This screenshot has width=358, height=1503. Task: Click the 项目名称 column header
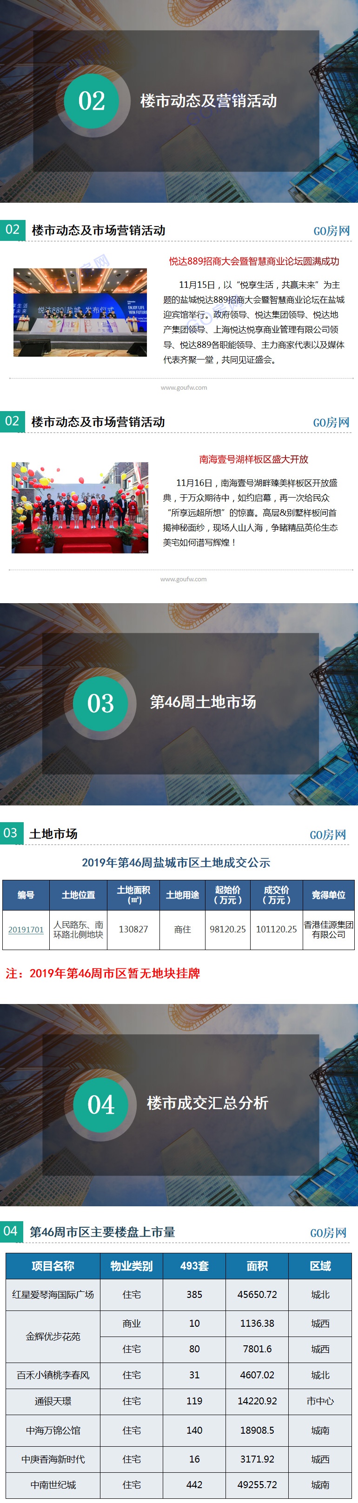[x=53, y=1265]
